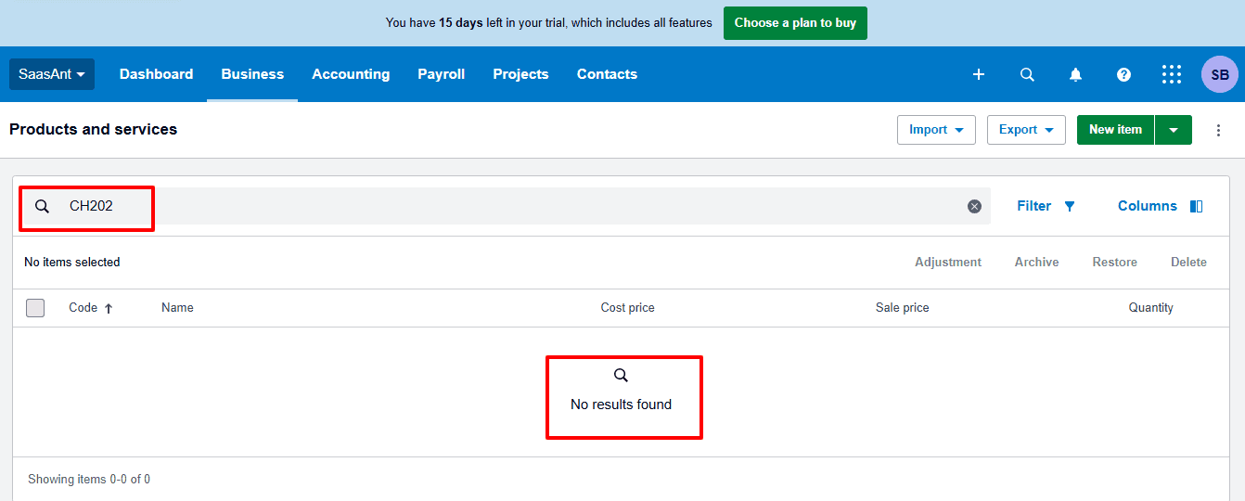The width and height of the screenshot is (1245, 501).
Task: Click the plus create-new icon in header
Action: tap(979, 74)
